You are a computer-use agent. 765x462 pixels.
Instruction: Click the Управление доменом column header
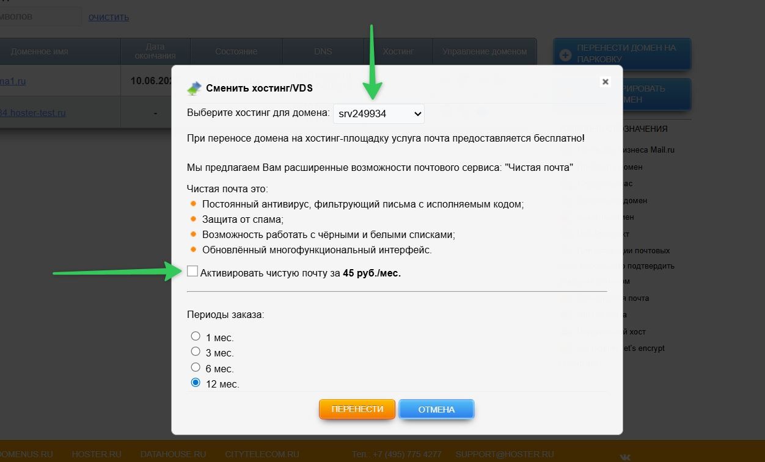(x=485, y=51)
